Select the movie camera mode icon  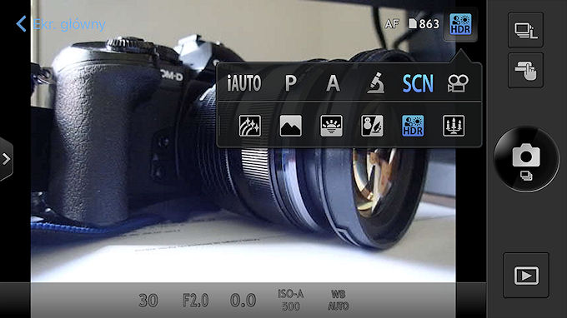point(458,83)
